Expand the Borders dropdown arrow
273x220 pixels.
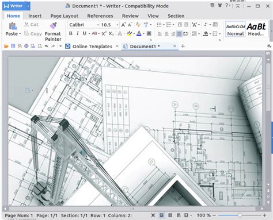pos(220,34)
